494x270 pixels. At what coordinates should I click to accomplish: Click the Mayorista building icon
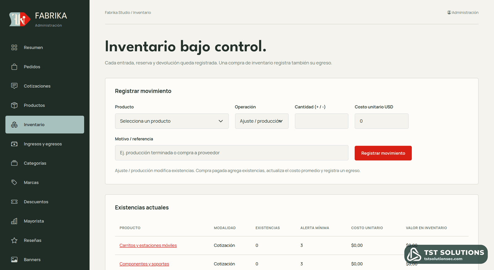click(x=14, y=221)
